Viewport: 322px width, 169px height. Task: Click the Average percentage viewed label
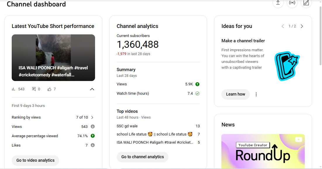[35, 136]
